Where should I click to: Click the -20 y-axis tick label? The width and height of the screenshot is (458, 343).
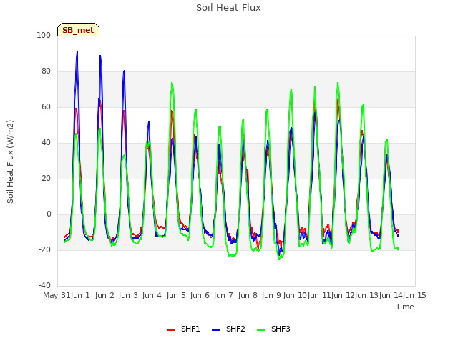[44, 249]
